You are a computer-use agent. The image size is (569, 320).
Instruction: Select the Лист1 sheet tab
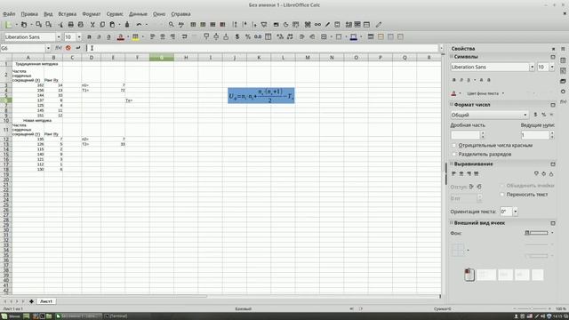pyautogui.click(x=46, y=301)
